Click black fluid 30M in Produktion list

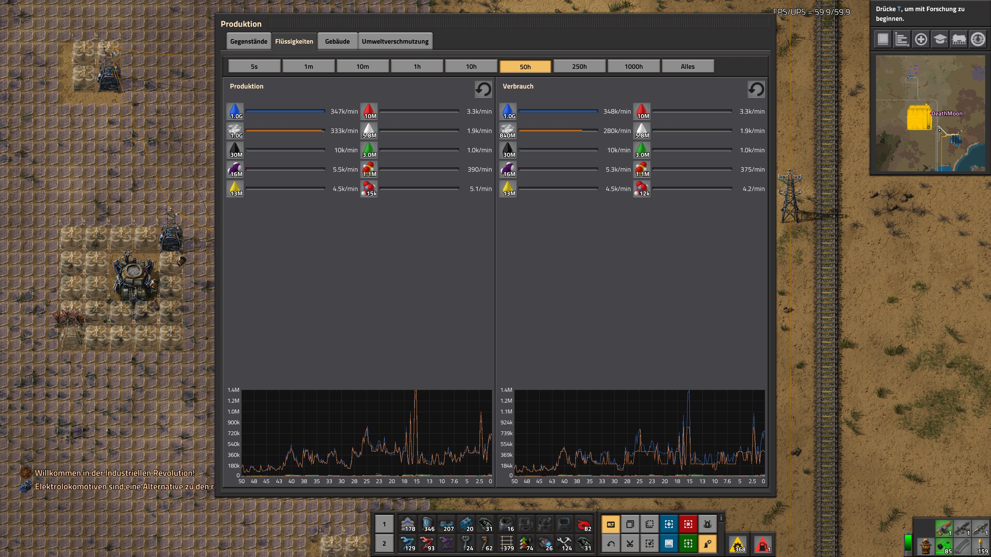(x=235, y=150)
